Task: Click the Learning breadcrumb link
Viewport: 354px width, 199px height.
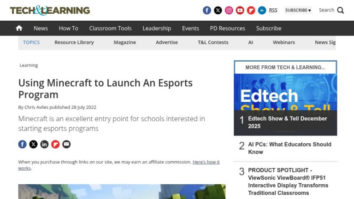Action: tap(29, 65)
